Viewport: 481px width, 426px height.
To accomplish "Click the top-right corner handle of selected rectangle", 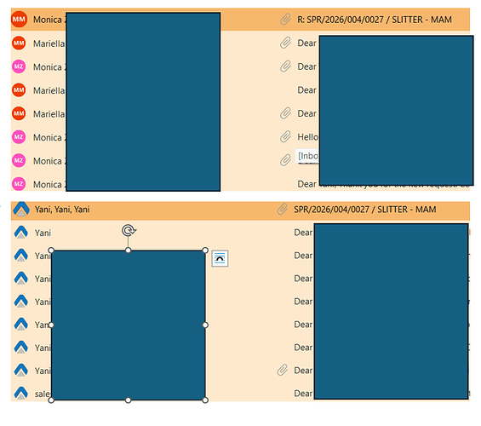I will point(205,250).
